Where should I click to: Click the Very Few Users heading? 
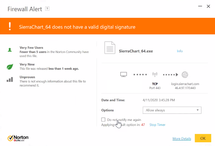click(31, 48)
